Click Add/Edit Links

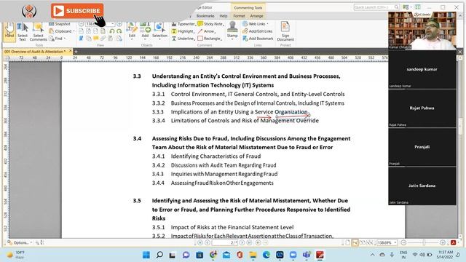[258, 31]
